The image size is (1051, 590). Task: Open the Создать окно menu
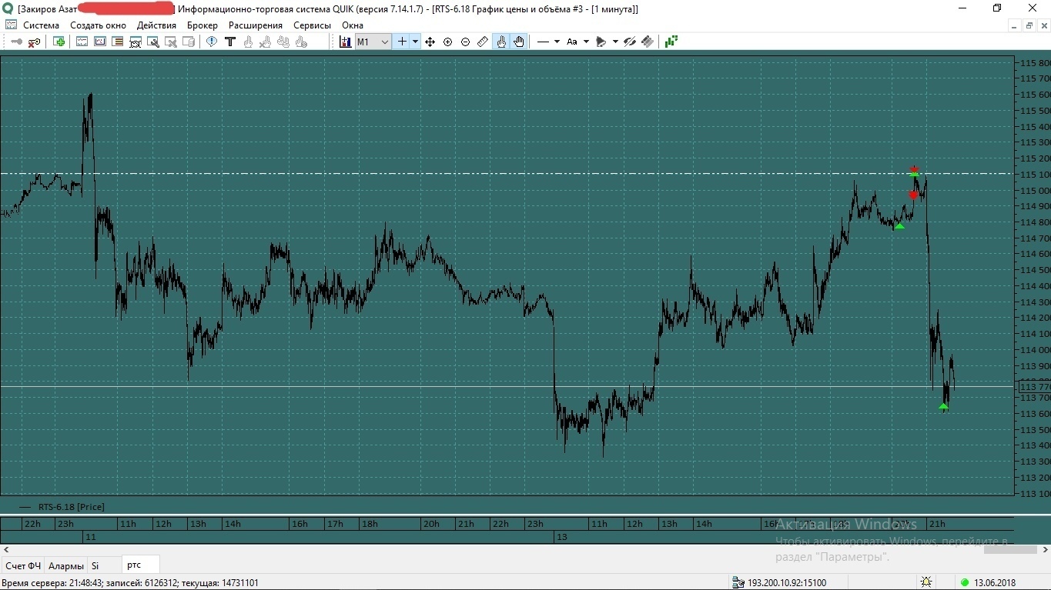click(x=98, y=25)
